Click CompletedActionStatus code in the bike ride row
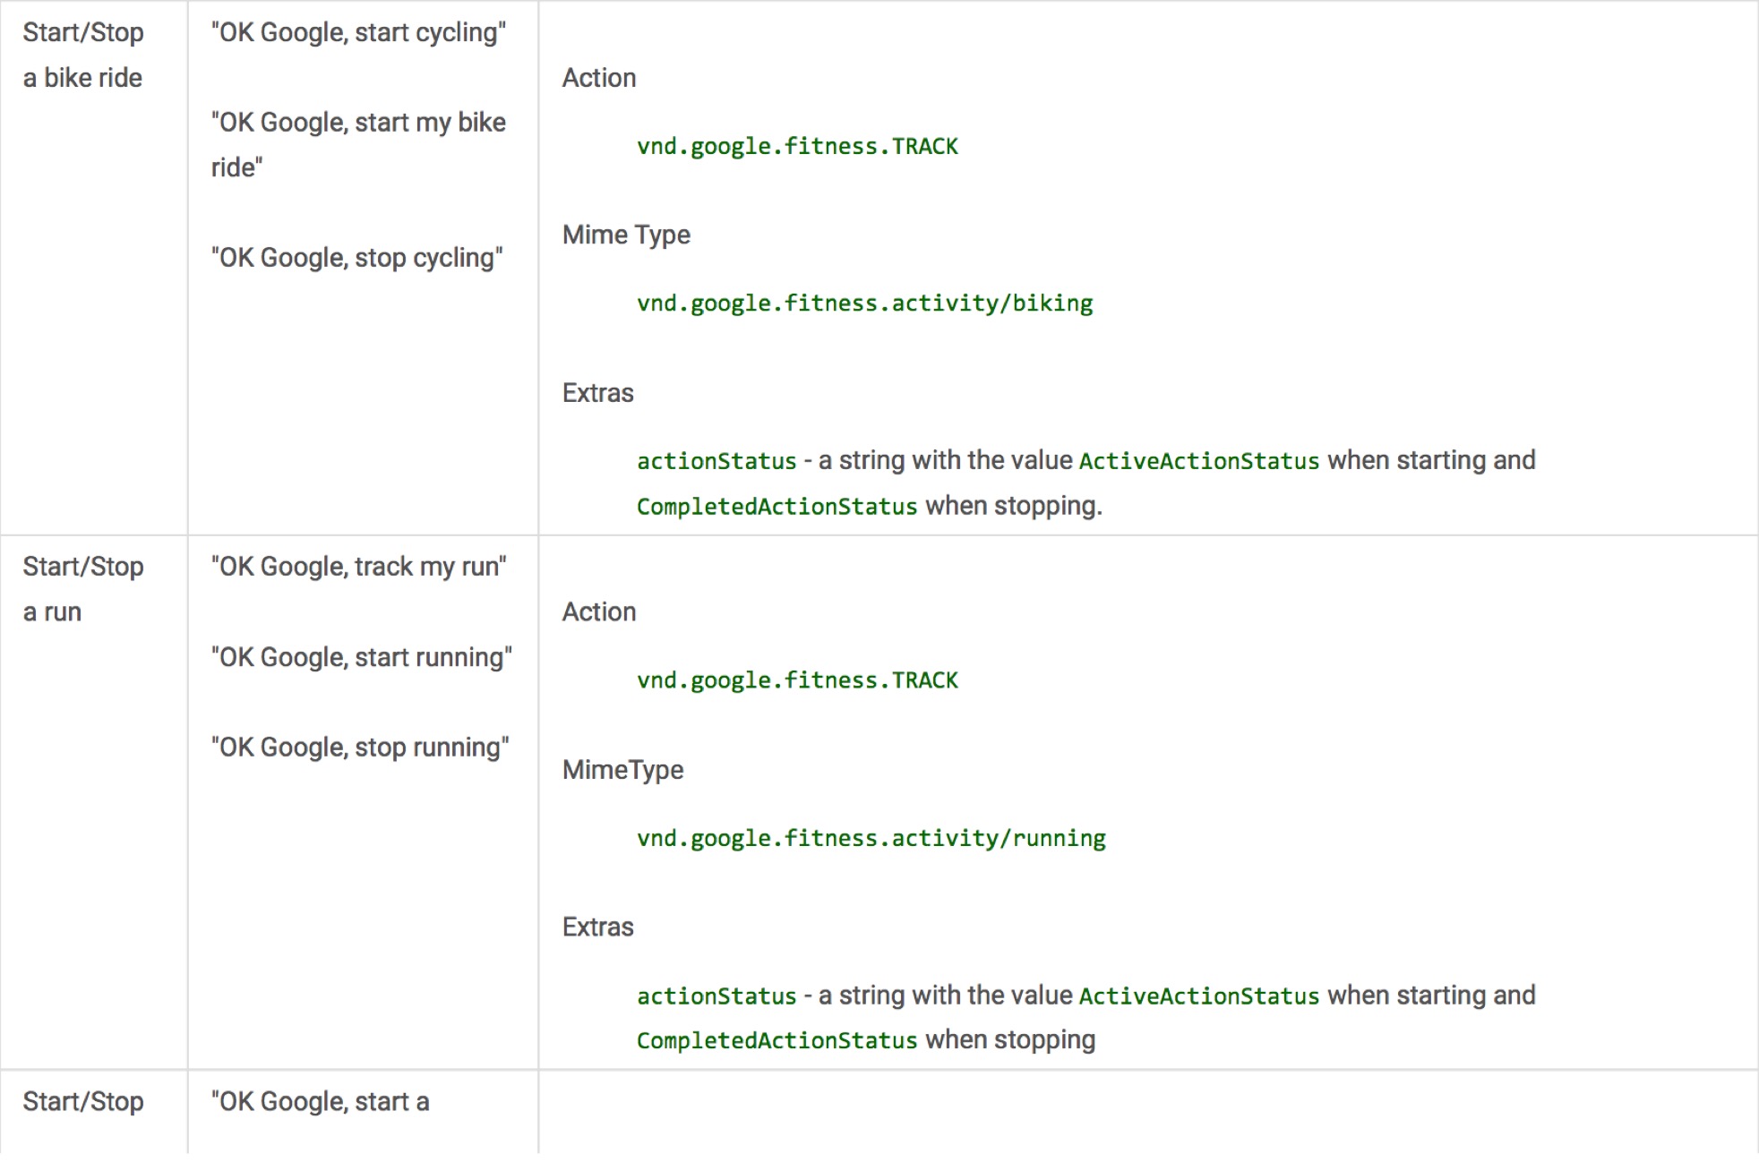This screenshot has height=1162, width=1759. [x=777, y=507]
